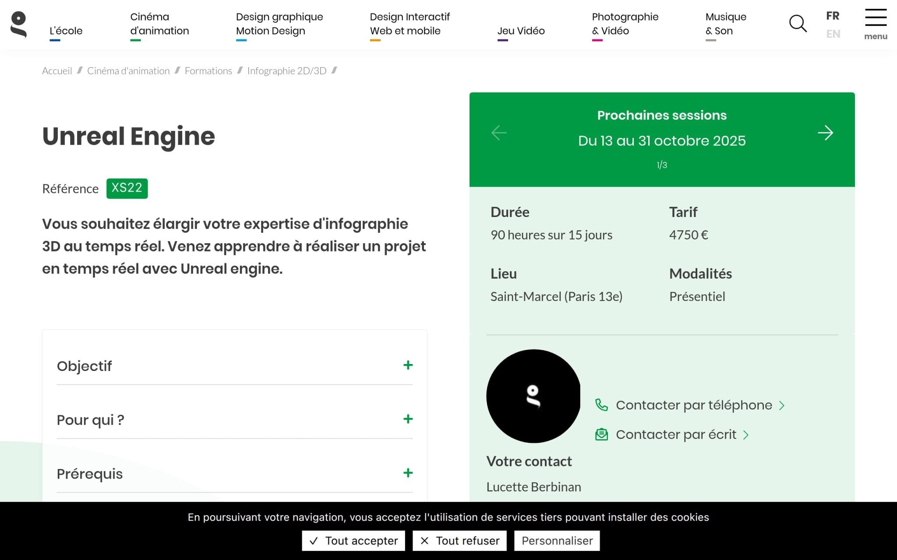Click the session date Du 13 au 31 octobre 2025
The image size is (897, 560).
662,141
